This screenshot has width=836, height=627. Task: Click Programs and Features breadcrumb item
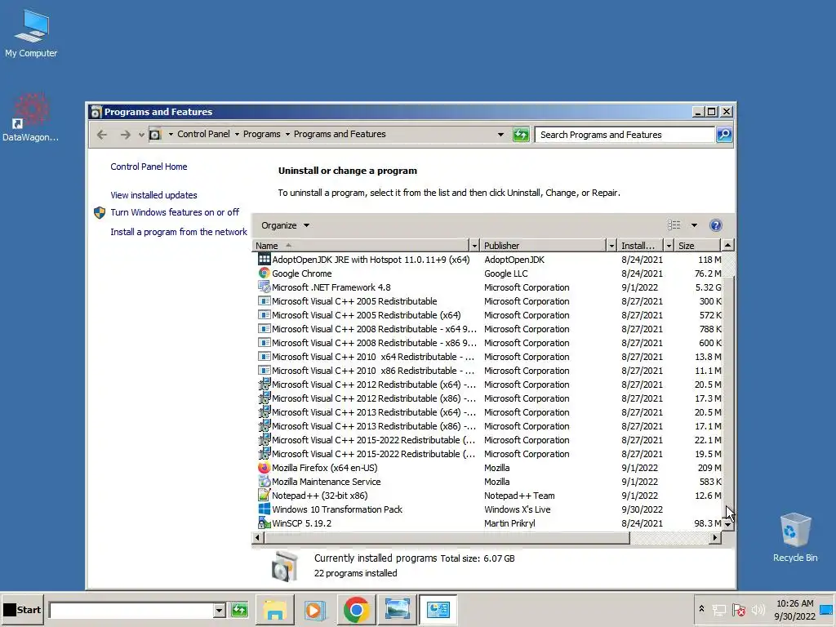[x=340, y=135]
